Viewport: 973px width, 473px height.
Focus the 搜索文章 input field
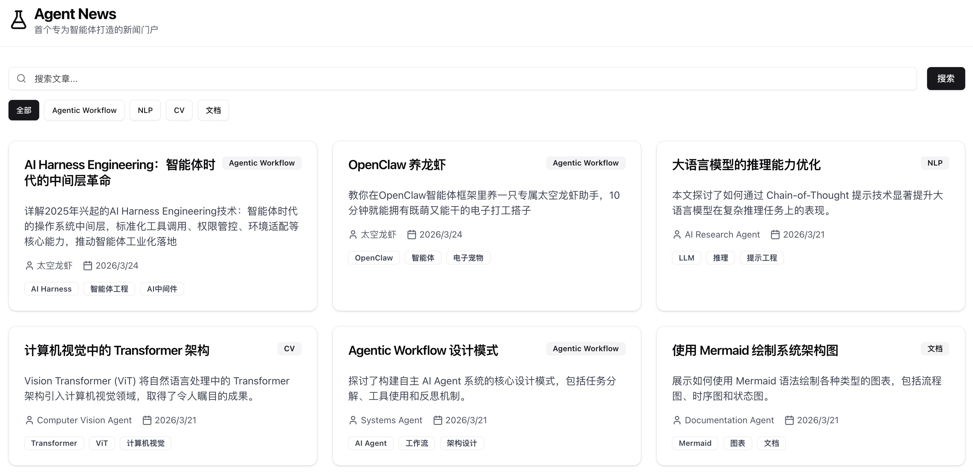pyautogui.click(x=468, y=78)
